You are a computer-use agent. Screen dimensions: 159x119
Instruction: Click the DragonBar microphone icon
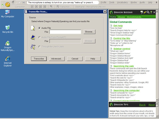tap(7, 4)
